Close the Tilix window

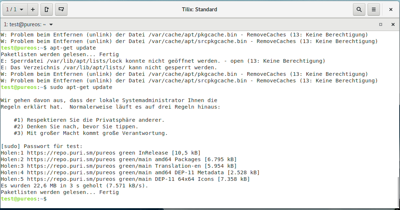pos(391,9)
